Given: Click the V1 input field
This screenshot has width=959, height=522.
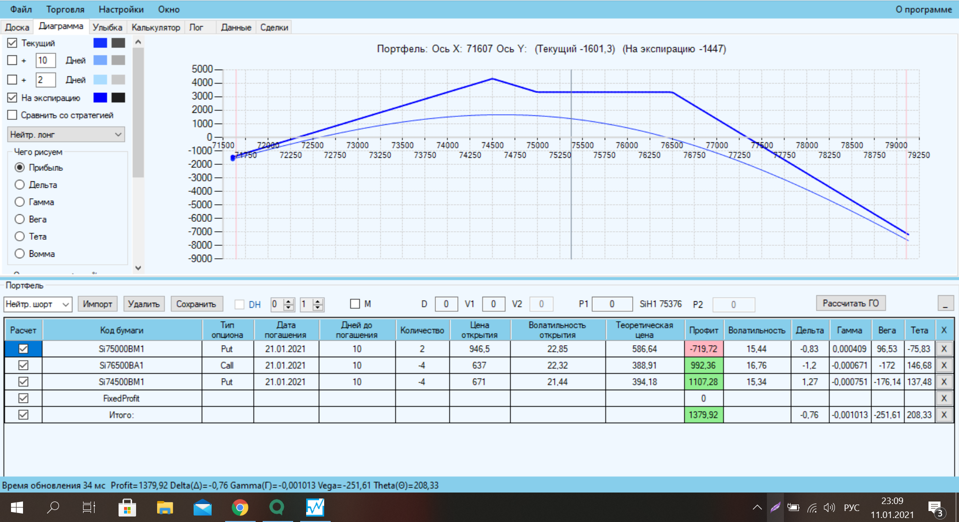Looking at the screenshot, I should (493, 304).
